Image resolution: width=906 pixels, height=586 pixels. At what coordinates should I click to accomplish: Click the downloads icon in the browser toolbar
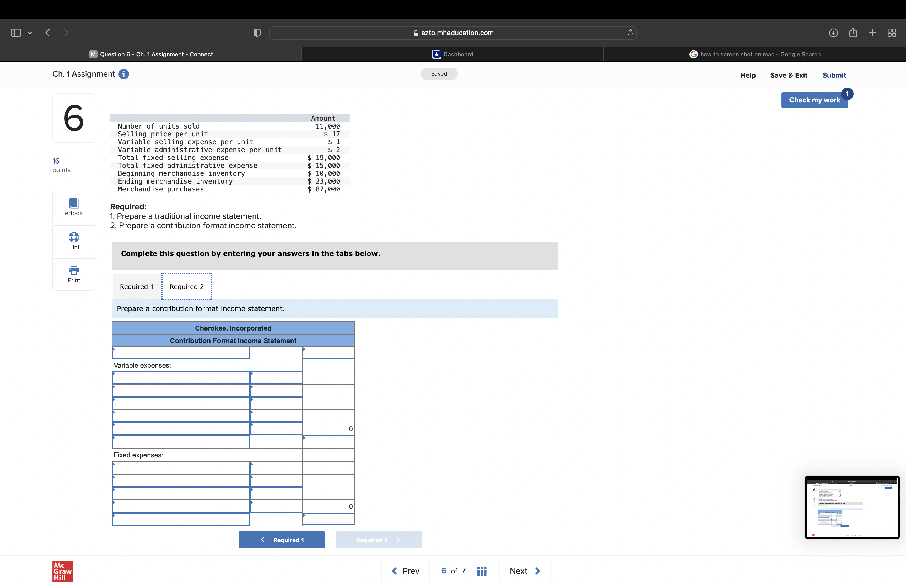tap(833, 33)
